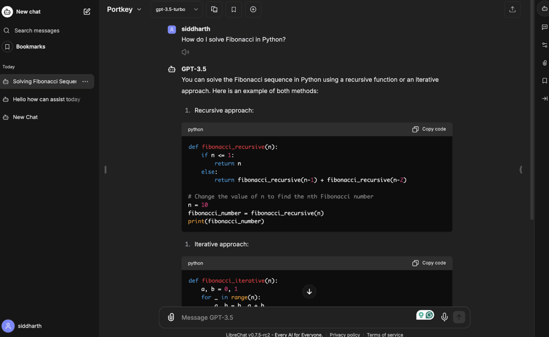Select the 'Hello how can assist today' conversation

[x=45, y=99]
